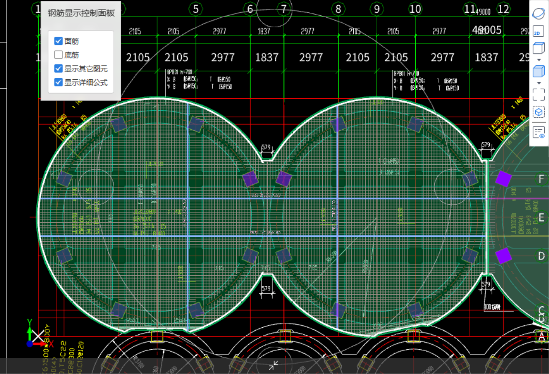549x374 pixels.
Task: Click axis label E on right side
Action: (x=542, y=217)
